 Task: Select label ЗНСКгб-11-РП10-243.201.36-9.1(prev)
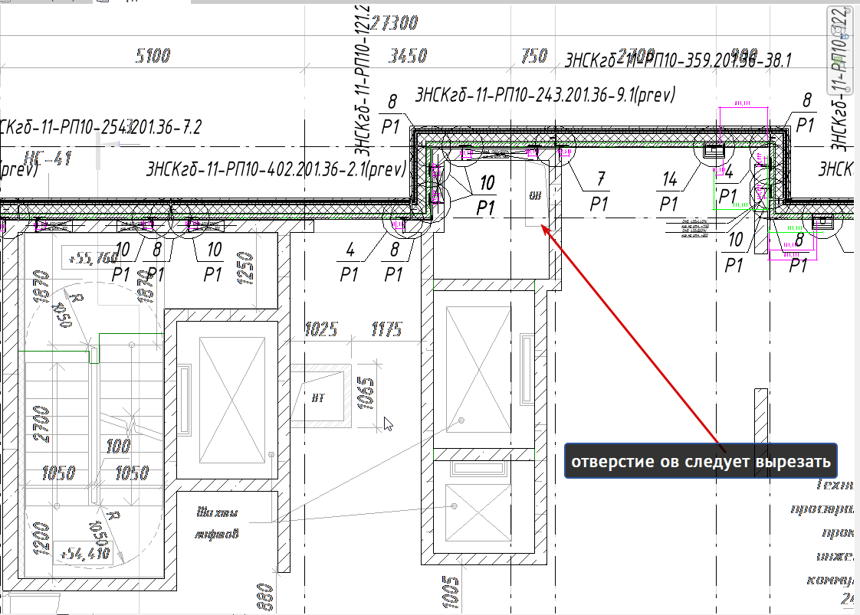coord(545,95)
